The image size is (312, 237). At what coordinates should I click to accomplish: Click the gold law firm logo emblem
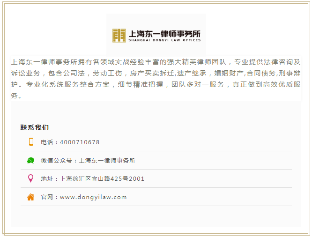pyautogui.click(x=119, y=35)
